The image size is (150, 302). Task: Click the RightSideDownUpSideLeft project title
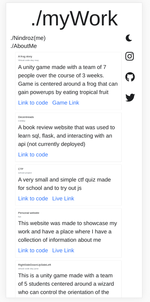coord(35,265)
